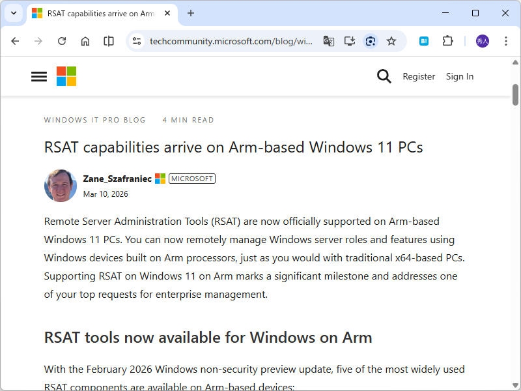Click the Google Lens search icon
The width and height of the screenshot is (521, 391).
[x=371, y=41]
